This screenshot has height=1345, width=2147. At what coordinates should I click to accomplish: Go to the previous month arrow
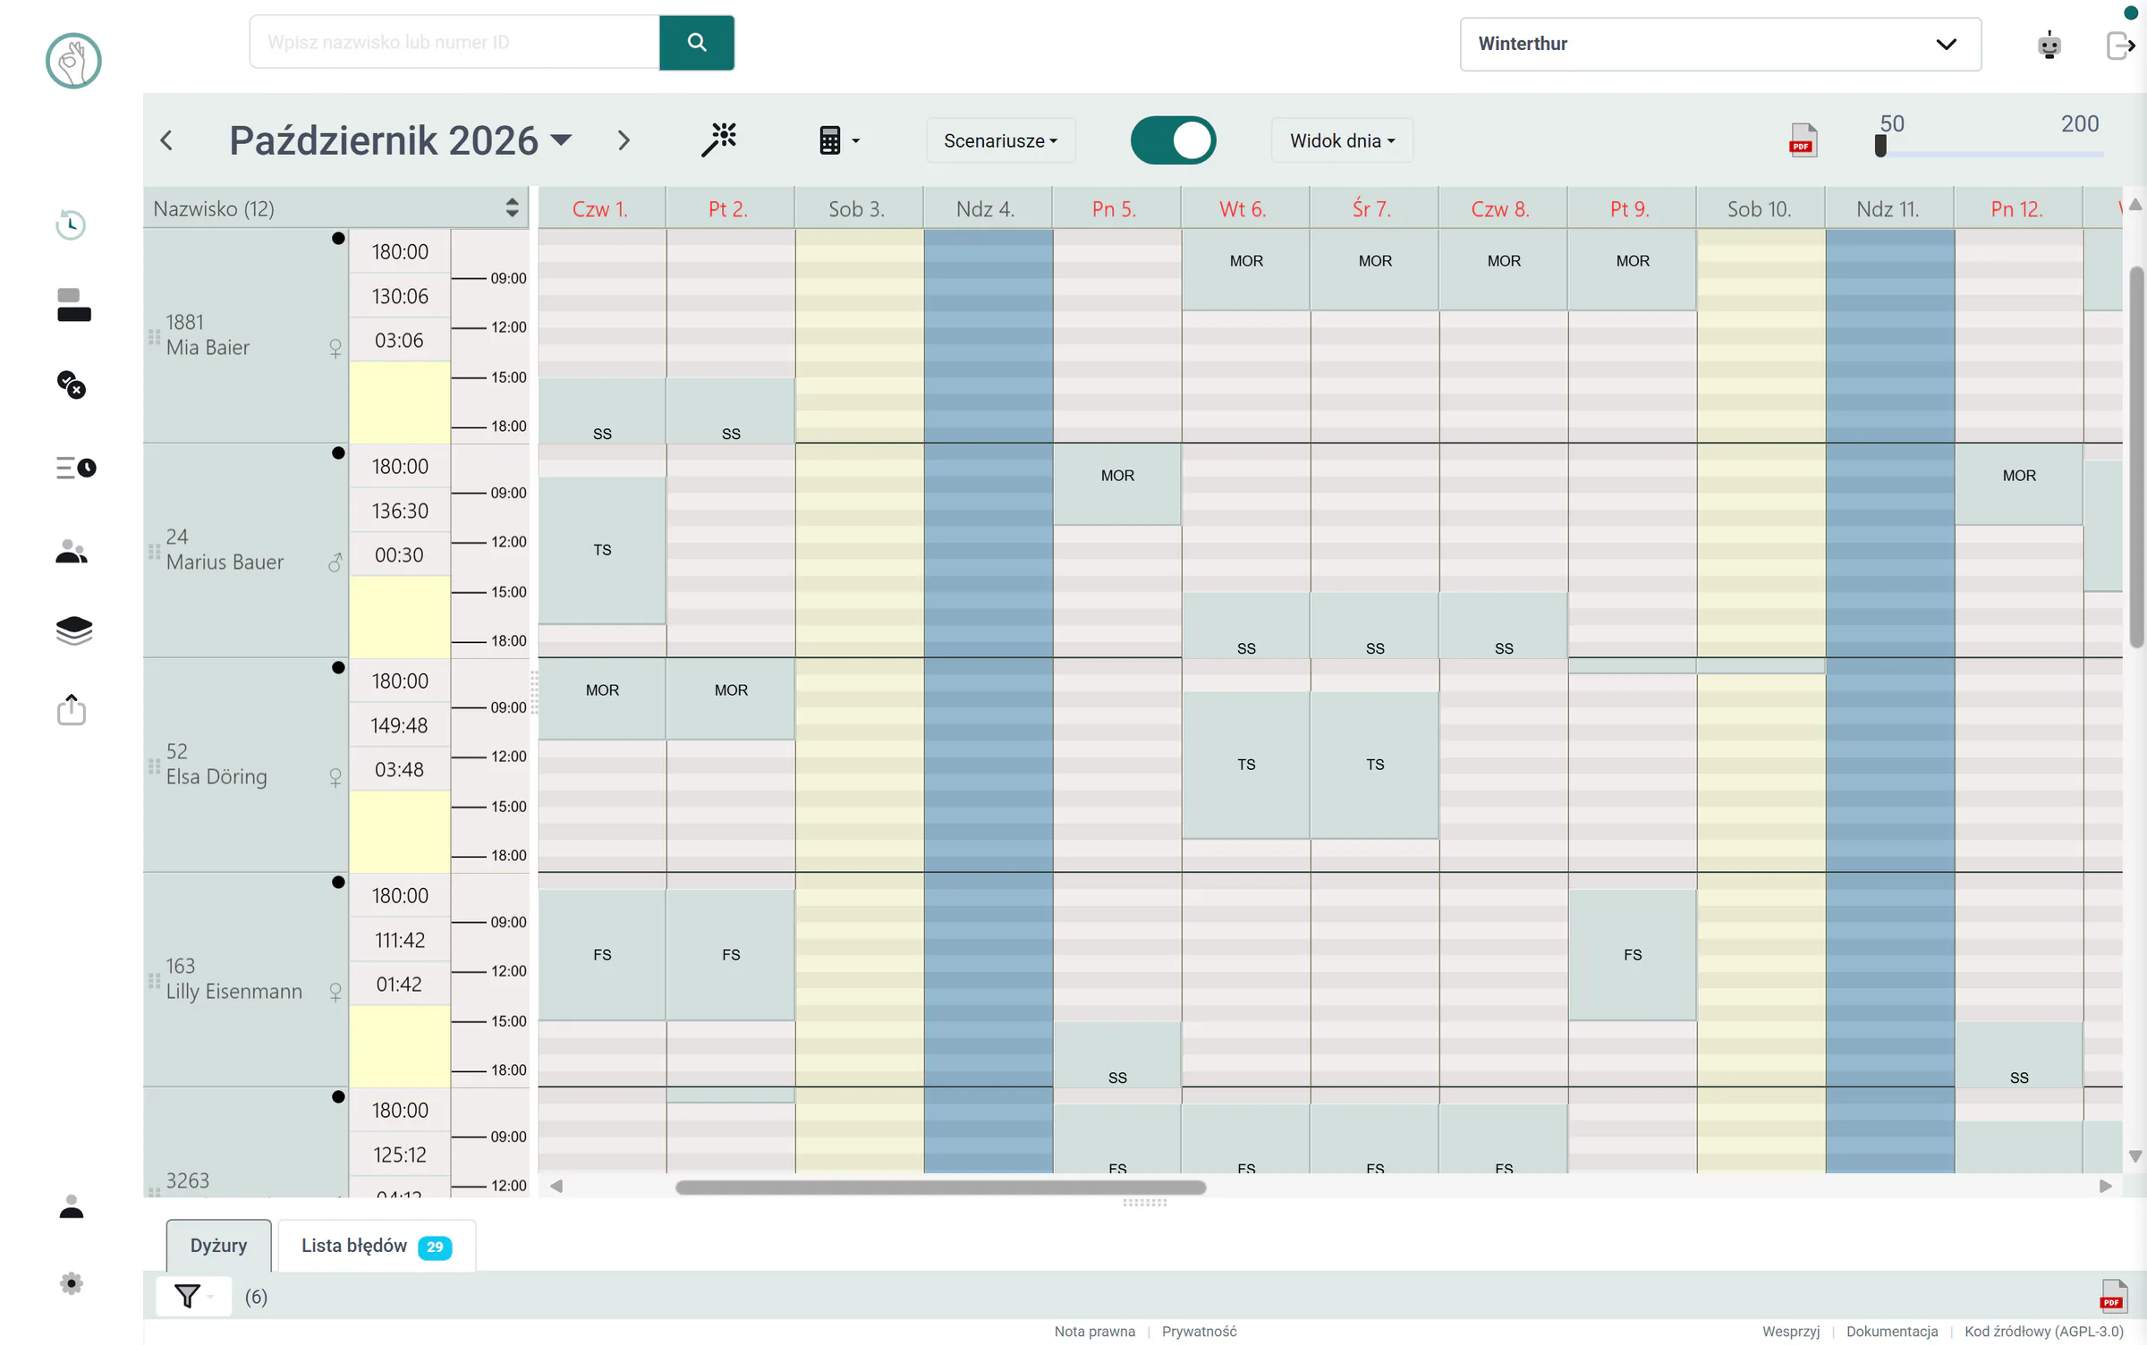pos(166,140)
